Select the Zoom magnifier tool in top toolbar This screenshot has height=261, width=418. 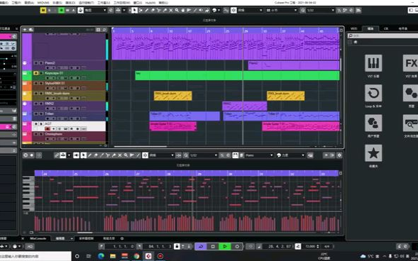pyautogui.click(x=177, y=11)
